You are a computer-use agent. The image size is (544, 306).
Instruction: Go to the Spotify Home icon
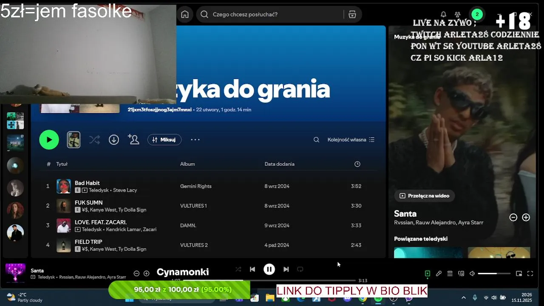point(185,14)
